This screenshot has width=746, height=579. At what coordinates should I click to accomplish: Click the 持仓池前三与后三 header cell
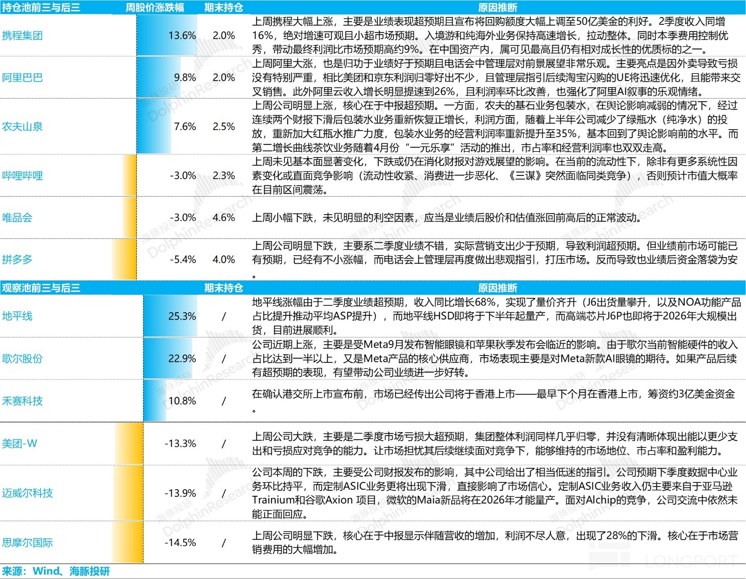point(41,7)
